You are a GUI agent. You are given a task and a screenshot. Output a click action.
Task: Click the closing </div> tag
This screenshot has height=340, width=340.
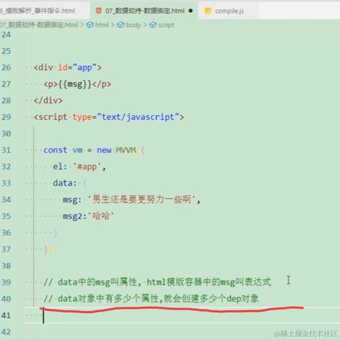pos(48,101)
